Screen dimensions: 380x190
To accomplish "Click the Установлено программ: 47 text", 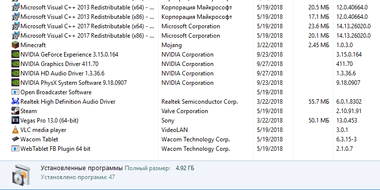I will pyautogui.click(x=78, y=177).
